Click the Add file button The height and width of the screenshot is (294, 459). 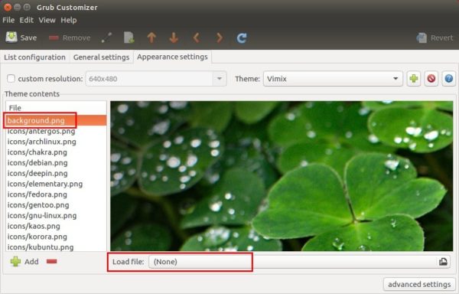(x=24, y=262)
